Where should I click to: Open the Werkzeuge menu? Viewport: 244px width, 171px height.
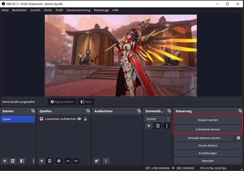click(101, 10)
